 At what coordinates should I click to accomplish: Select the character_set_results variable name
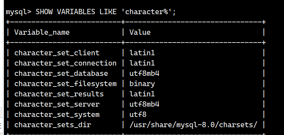tap(59, 94)
